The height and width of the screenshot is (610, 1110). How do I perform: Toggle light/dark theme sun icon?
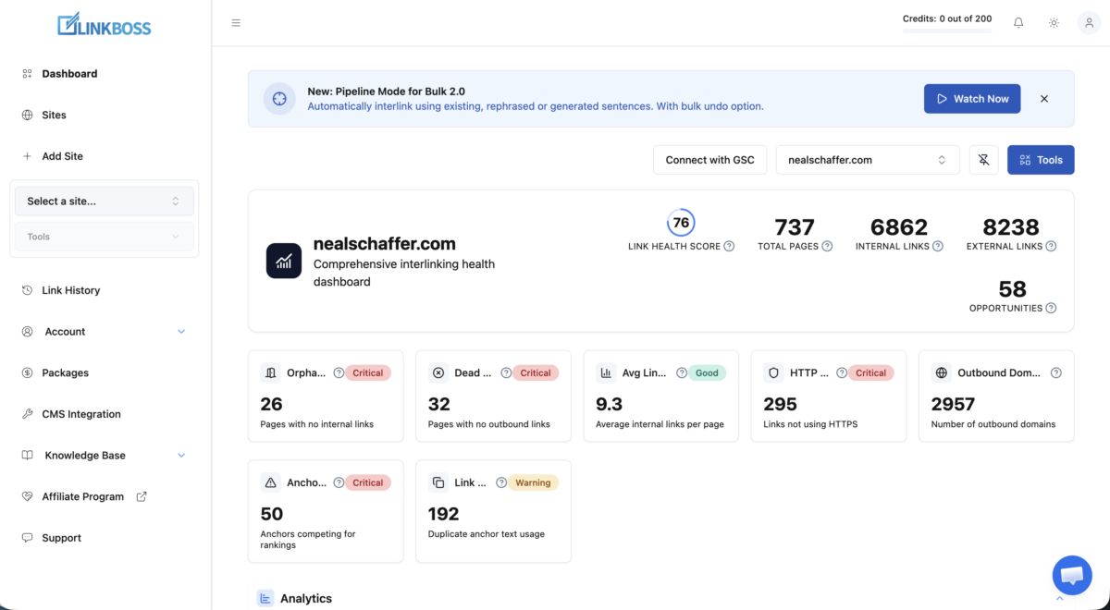pyautogui.click(x=1054, y=23)
